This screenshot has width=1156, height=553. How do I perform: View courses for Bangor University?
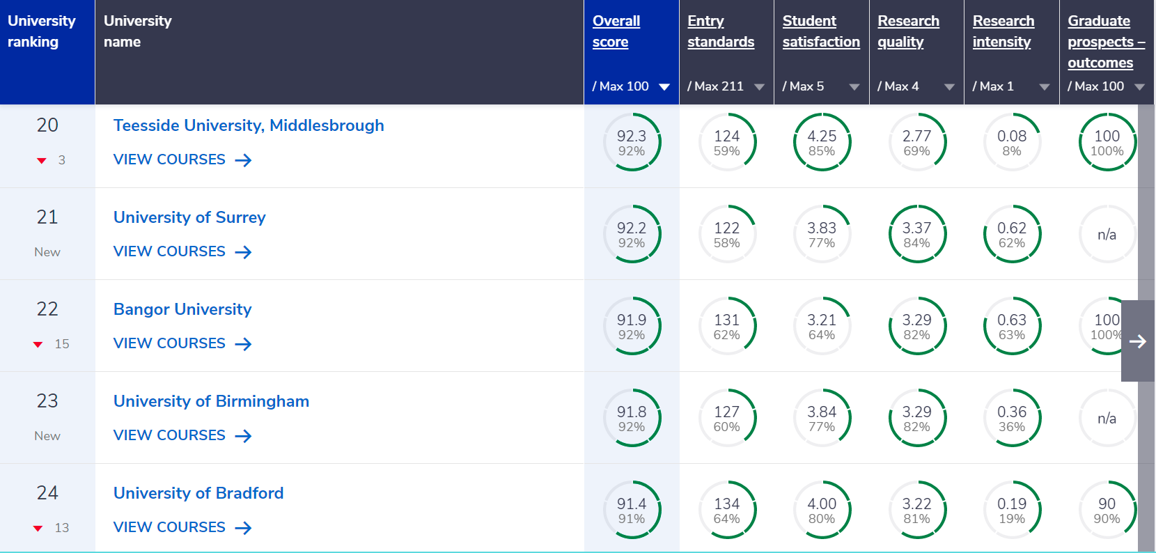coord(182,343)
